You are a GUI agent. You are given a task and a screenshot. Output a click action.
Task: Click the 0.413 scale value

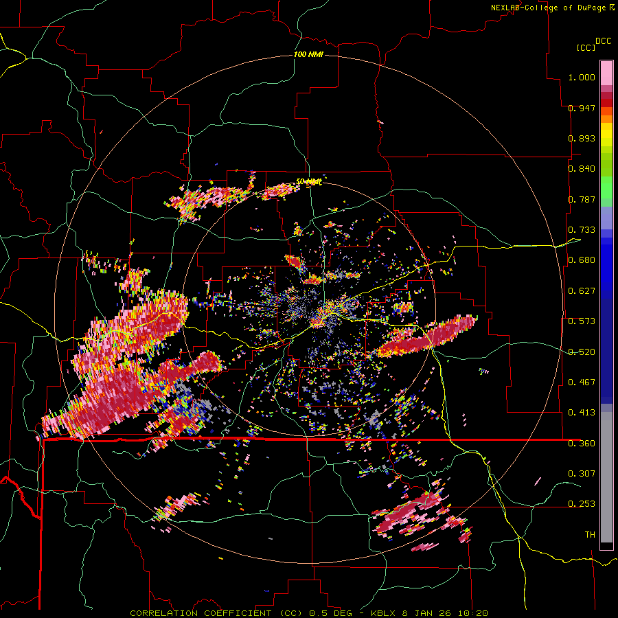[x=582, y=413]
